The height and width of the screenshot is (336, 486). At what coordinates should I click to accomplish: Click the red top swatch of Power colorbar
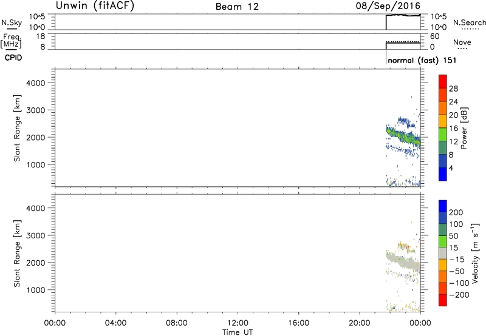[x=443, y=81]
